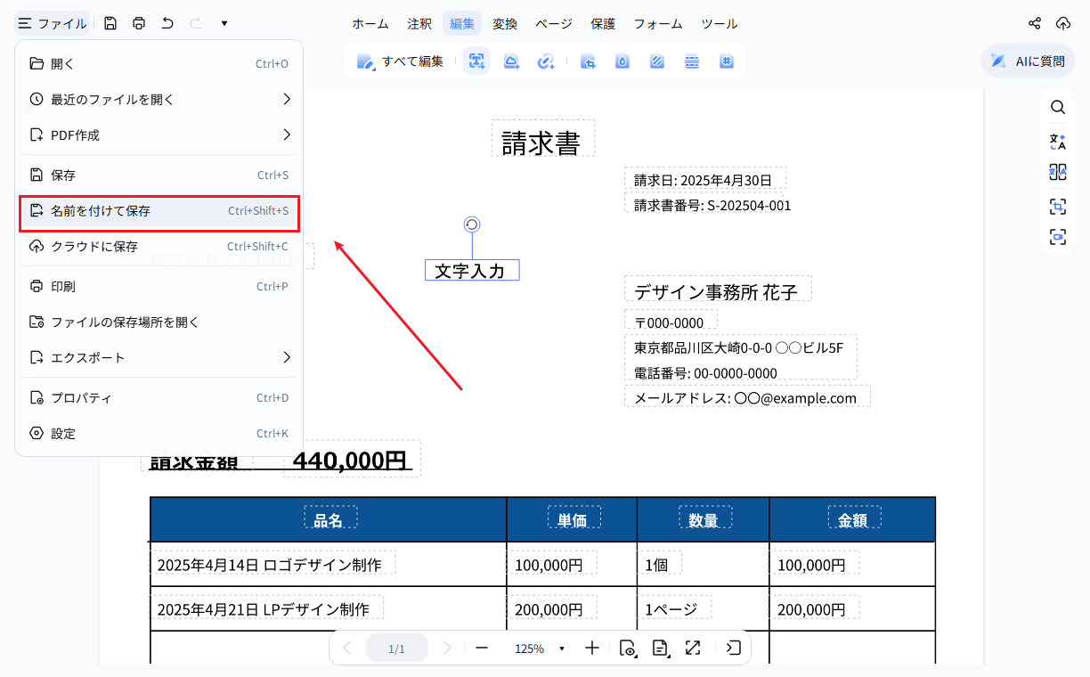
Task: Click the 1/1 page number field
Action: pos(396,648)
